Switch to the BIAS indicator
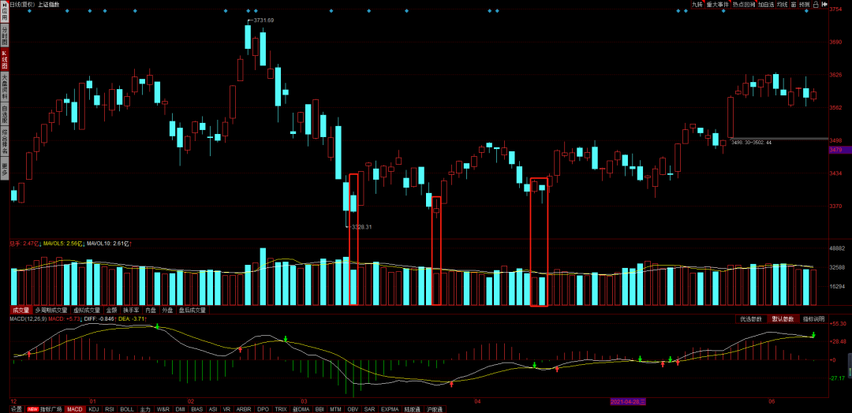Image resolution: width=852 pixels, height=413 pixels. click(x=197, y=409)
